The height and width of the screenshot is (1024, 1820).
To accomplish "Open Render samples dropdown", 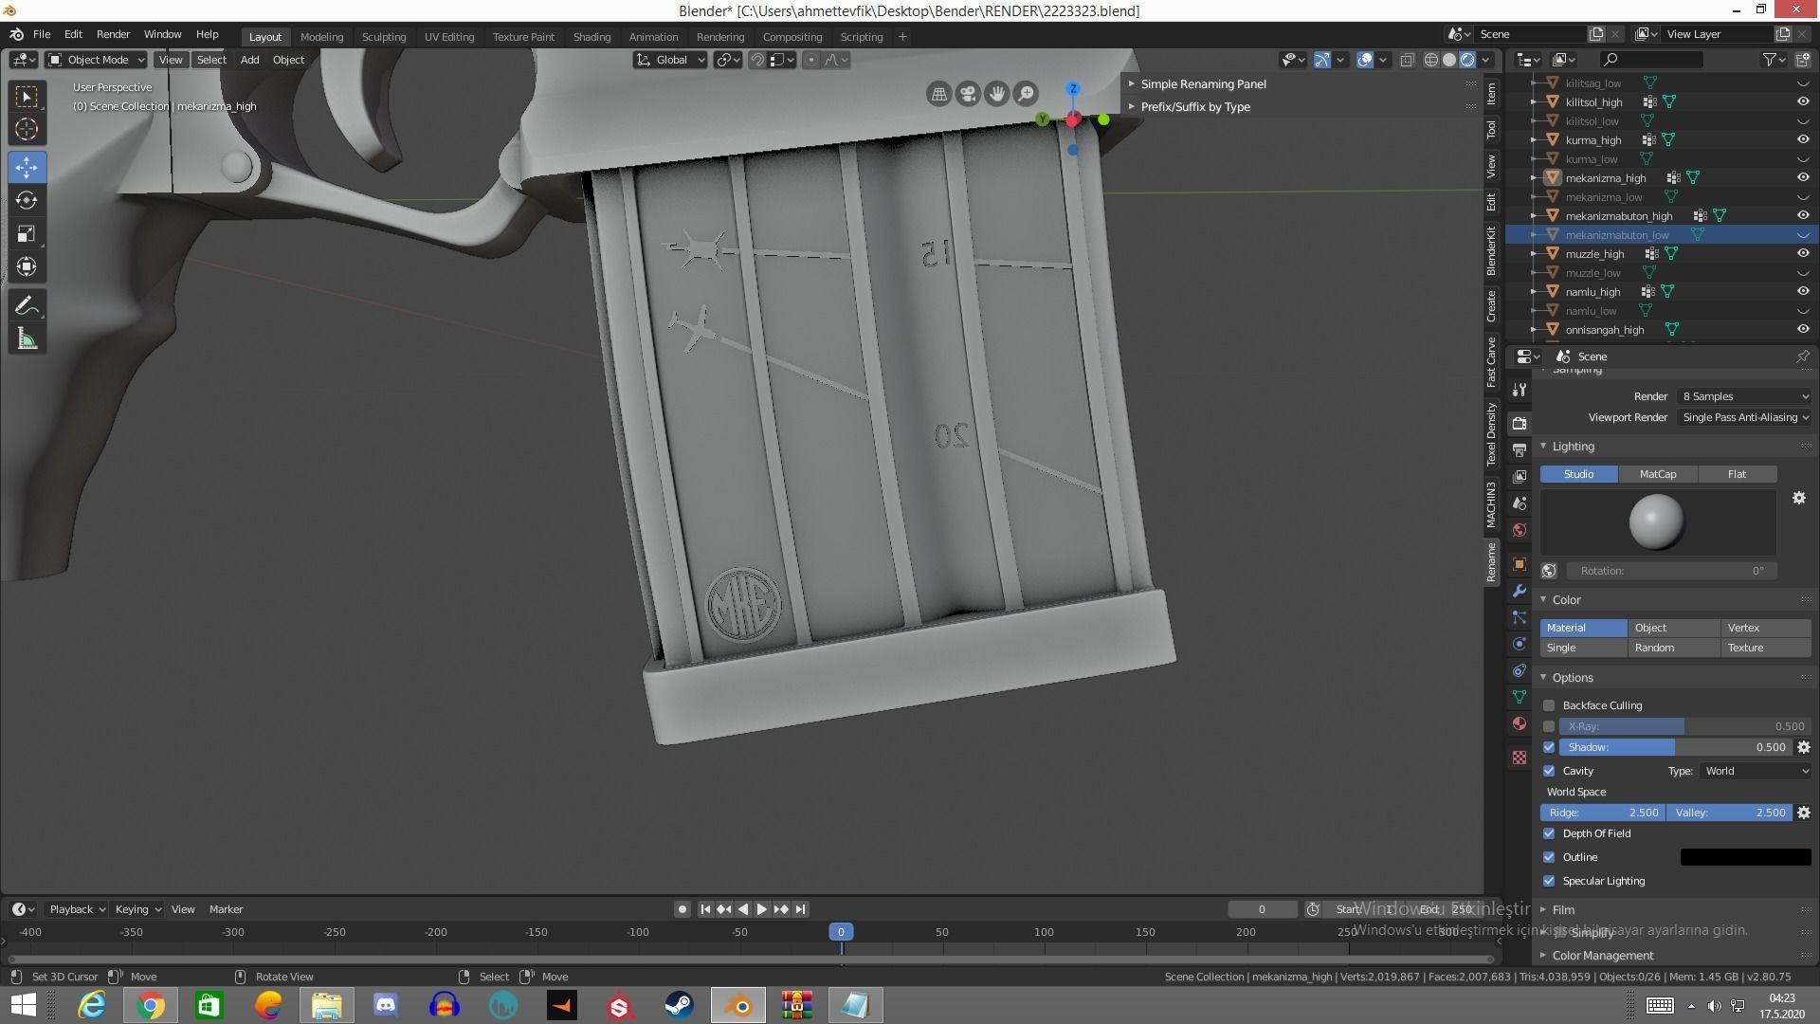I will [x=1744, y=396].
